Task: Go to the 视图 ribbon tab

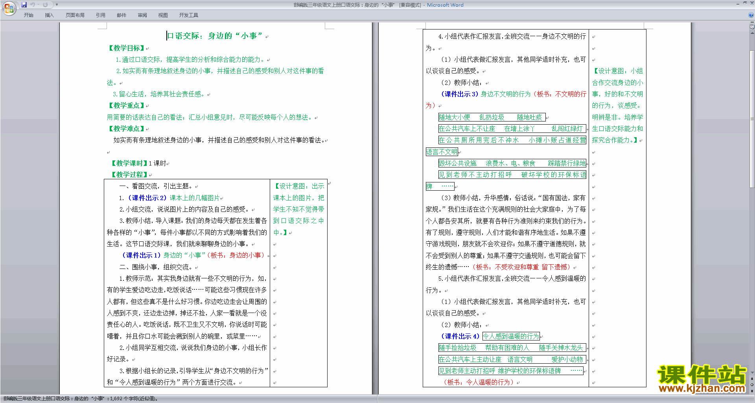Action: click(163, 15)
